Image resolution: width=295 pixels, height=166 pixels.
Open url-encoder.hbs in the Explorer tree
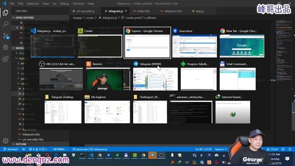click(x=33, y=139)
